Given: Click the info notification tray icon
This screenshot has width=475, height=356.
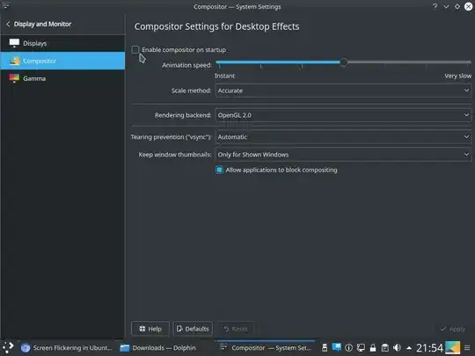Looking at the screenshot, I should coord(348,348).
